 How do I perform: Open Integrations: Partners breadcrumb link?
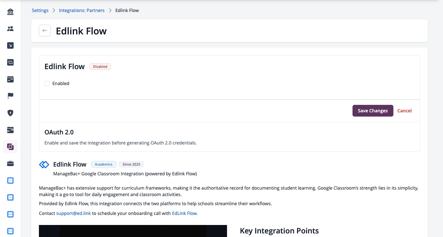(x=82, y=10)
